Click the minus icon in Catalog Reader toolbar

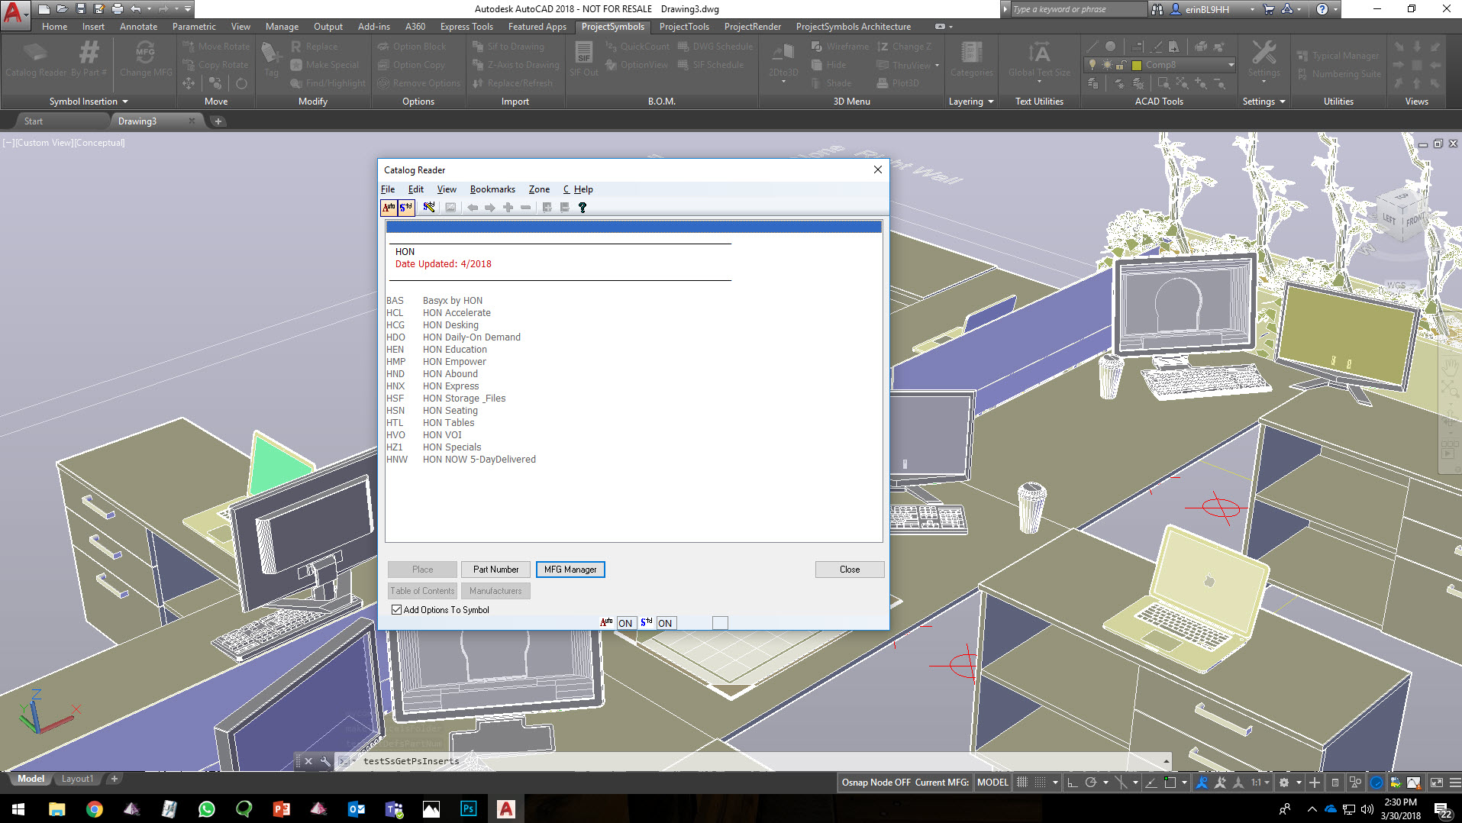coord(525,207)
